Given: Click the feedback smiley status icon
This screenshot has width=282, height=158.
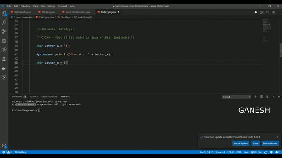Looking at the screenshot, I should click(271, 152).
